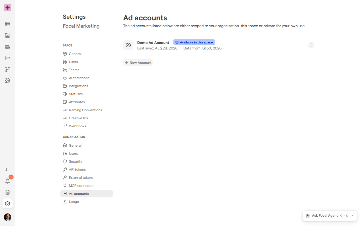This screenshot has width=362, height=226.
Task: Open Creative IDs settings
Action: tap(87, 118)
